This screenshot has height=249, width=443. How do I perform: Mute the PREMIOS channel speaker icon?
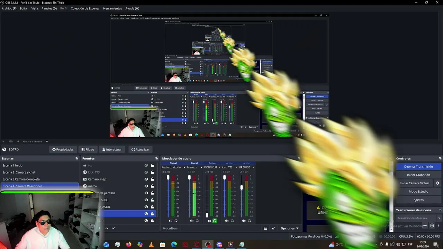tap(244, 221)
